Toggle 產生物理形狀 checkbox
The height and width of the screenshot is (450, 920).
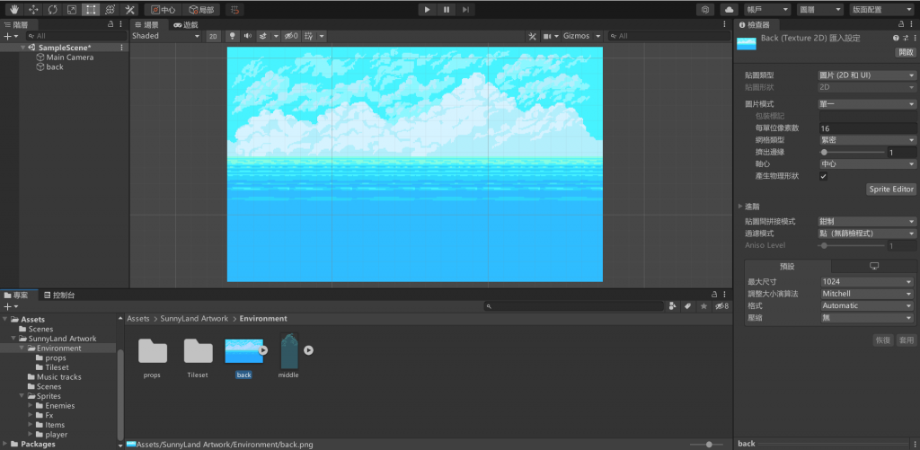(824, 176)
